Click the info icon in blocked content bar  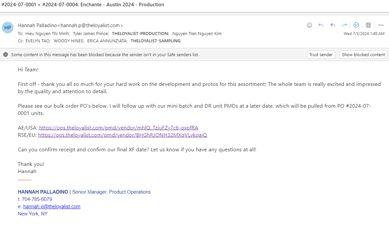(x=6, y=55)
